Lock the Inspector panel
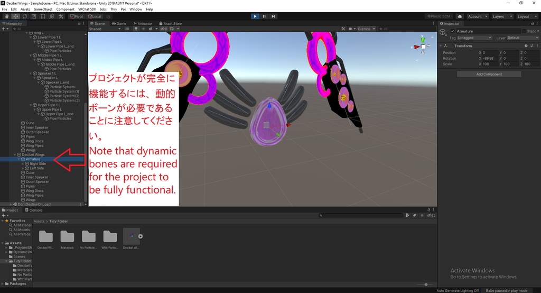The height and width of the screenshot is (293, 541). pos(533,23)
